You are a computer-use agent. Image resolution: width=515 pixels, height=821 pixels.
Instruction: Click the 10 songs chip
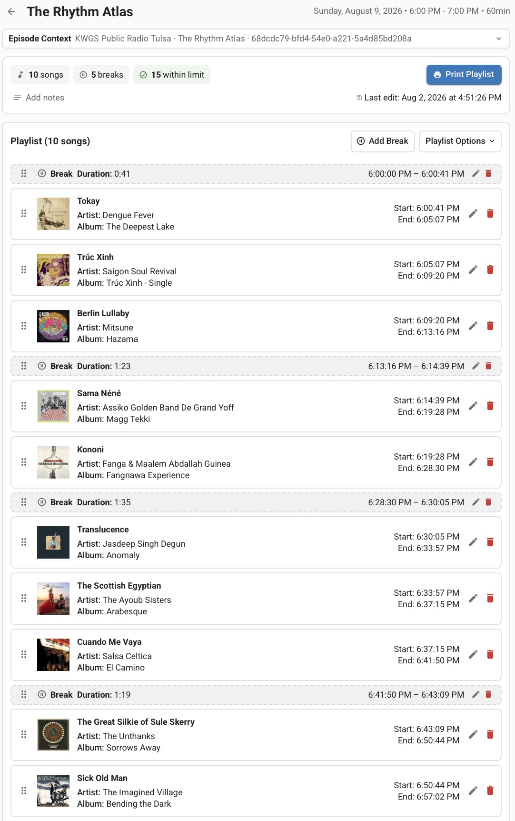(x=40, y=75)
